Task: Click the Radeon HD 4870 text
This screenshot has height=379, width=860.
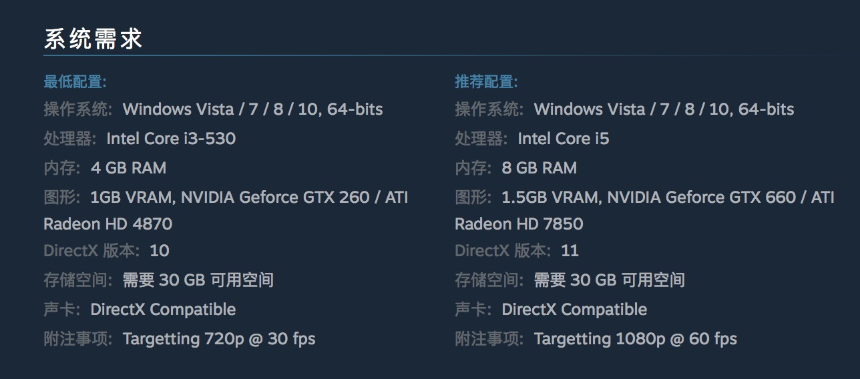Action: [x=107, y=224]
